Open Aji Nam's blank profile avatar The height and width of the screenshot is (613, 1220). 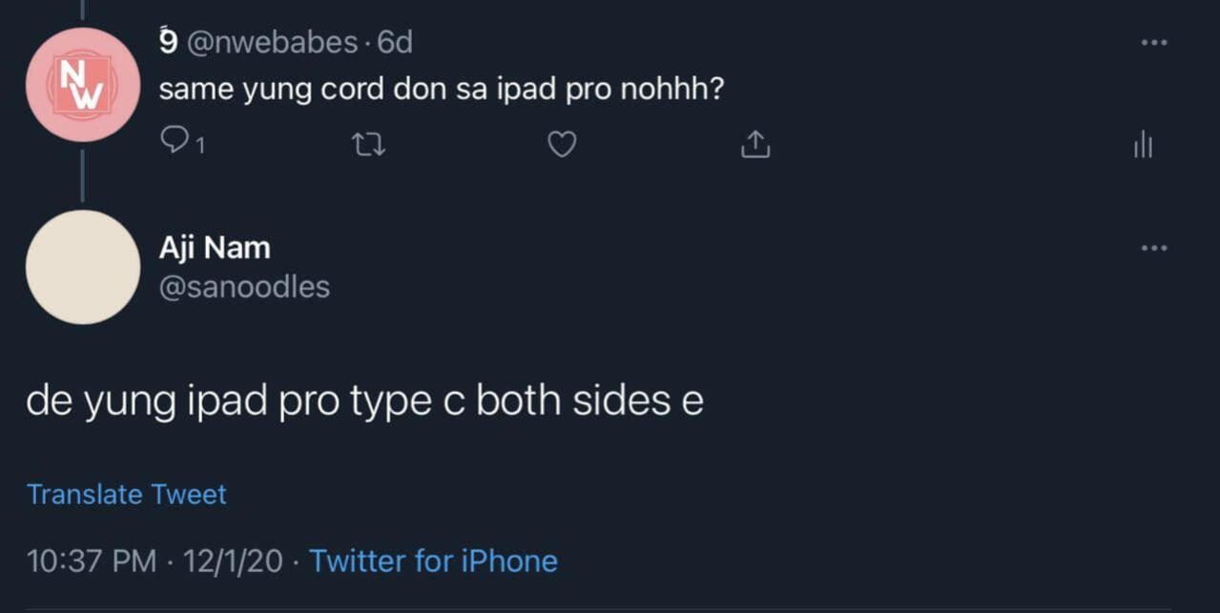point(83,267)
